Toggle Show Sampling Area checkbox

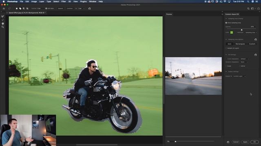[x=226, y=23]
